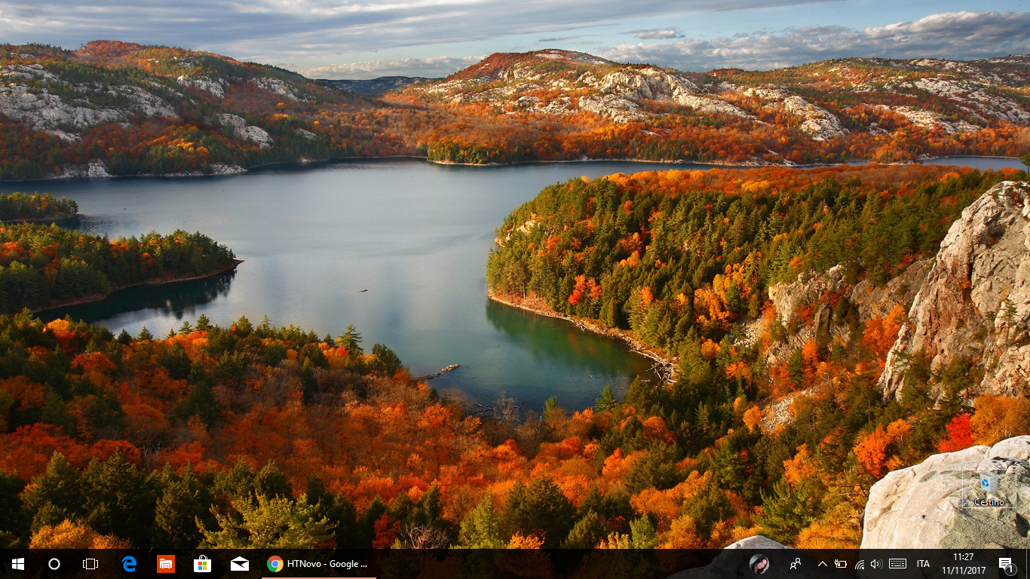Open Task View
1030x579 pixels.
90,564
